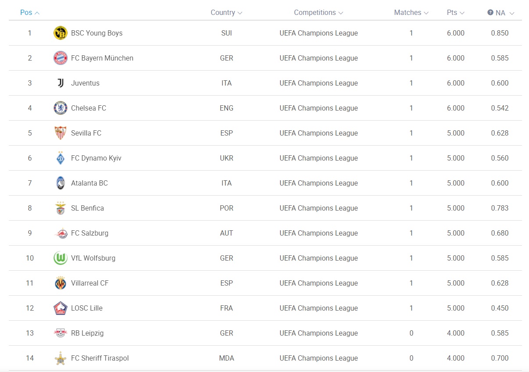Click the Sevilla FC badge
Image resolution: width=529 pixels, height=372 pixels.
point(60,133)
